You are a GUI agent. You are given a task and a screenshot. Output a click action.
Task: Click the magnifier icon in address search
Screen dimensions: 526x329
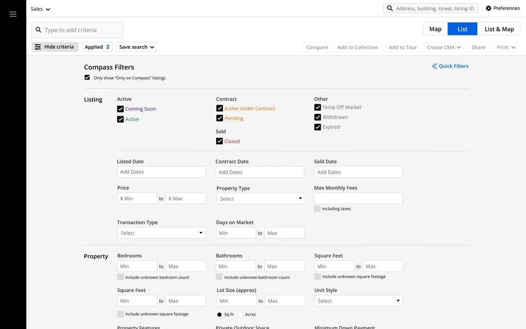tap(389, 8)
